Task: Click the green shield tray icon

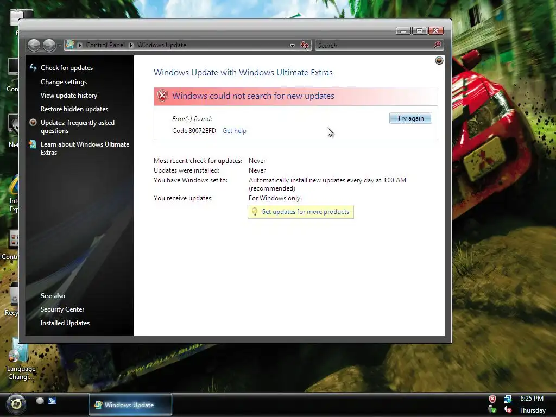Action: pyautogui.click(x=492, y=409)
